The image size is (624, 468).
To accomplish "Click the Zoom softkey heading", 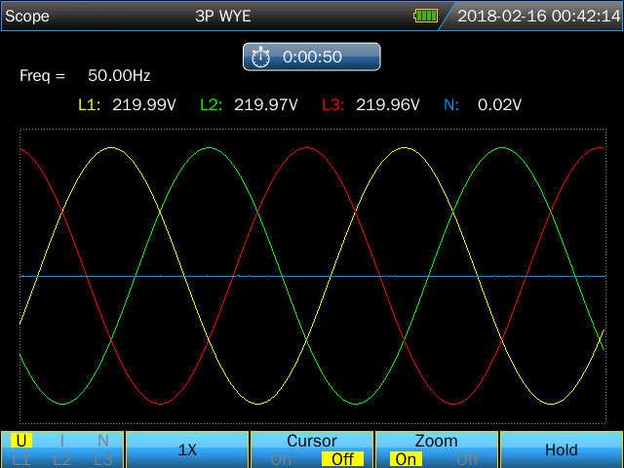I will tap(436, 441).
